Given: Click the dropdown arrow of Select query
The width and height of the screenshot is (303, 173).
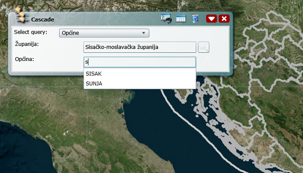Looking at the screenshot, I should [143, 33].
